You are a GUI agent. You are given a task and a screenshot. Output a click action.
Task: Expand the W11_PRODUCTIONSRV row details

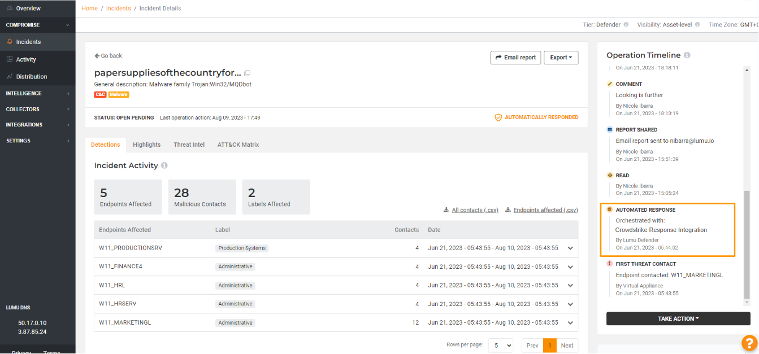570,248
